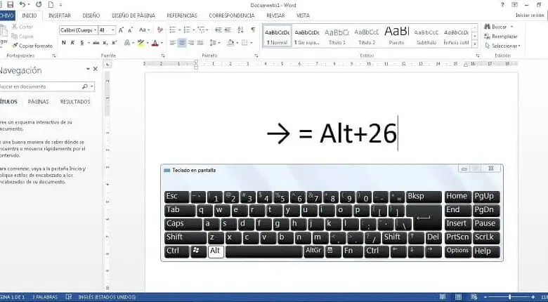Expand the styles gallery more arrow
Image resolution: width=548 pixels, height=302 pixels.
point(475,44)
